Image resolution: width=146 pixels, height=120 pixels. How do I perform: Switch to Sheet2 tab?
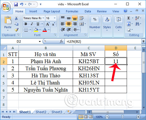point(41,112)
